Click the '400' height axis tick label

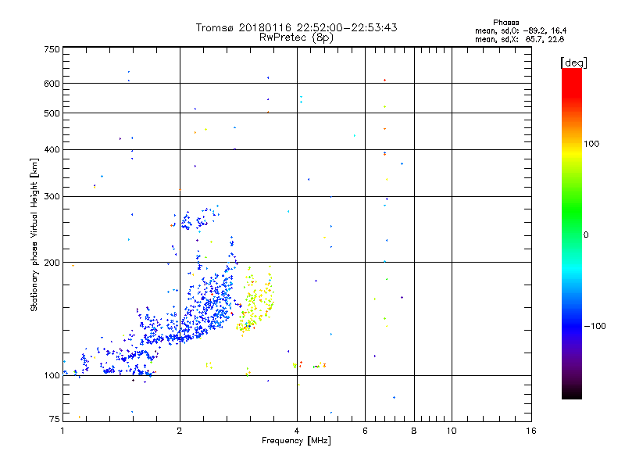pyautogui.click(x=52, y=149)
